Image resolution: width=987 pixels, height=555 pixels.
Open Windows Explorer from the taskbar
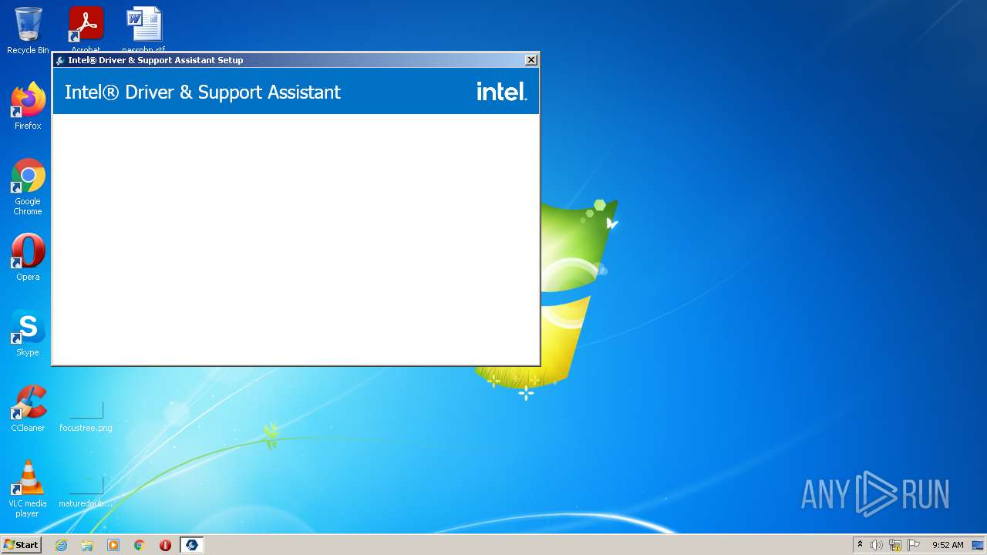click(87, 545)
